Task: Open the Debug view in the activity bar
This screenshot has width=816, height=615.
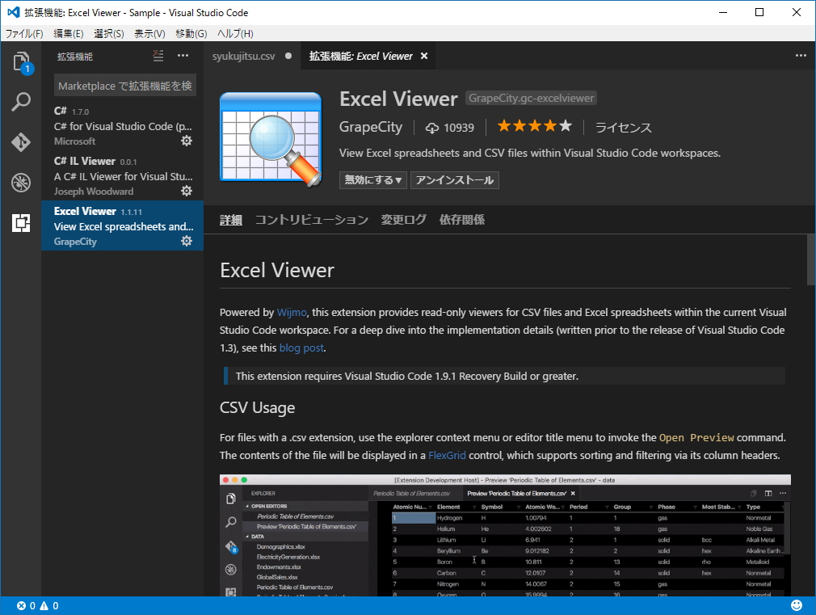Action: pos(20,183)
